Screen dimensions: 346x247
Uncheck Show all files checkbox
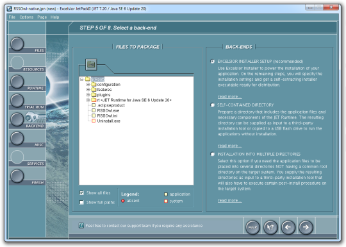pos(81,192)
